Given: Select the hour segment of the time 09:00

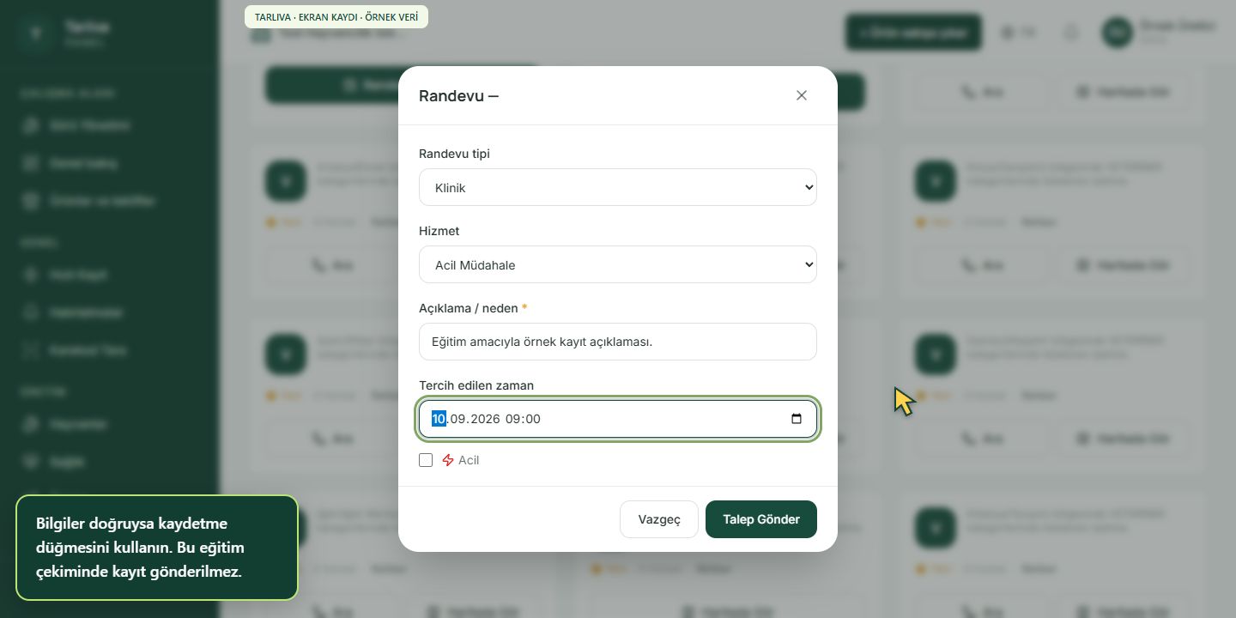Looking at the screenshot, I should click(513, 419).
